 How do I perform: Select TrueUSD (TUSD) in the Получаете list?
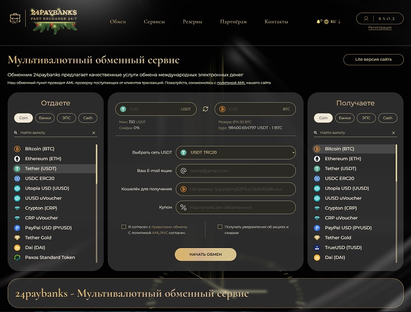pos(343,248)
